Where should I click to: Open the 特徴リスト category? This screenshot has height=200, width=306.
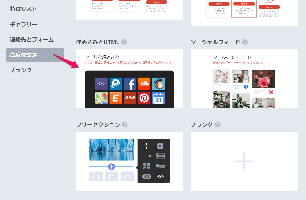coord(23,9)
